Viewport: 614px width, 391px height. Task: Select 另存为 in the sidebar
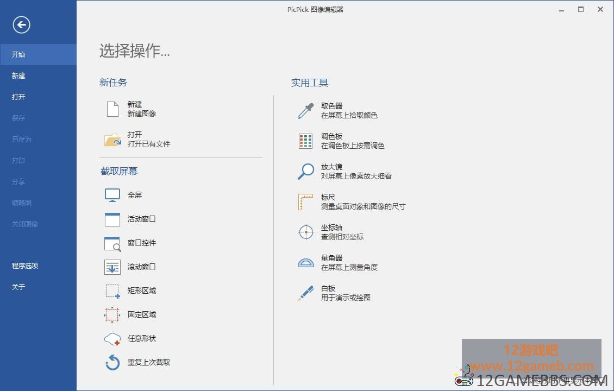coord(39,139)
